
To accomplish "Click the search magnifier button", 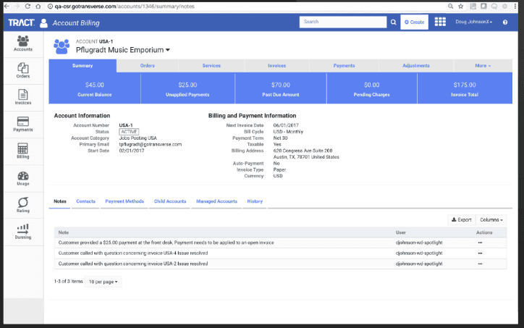I will 394,22.
